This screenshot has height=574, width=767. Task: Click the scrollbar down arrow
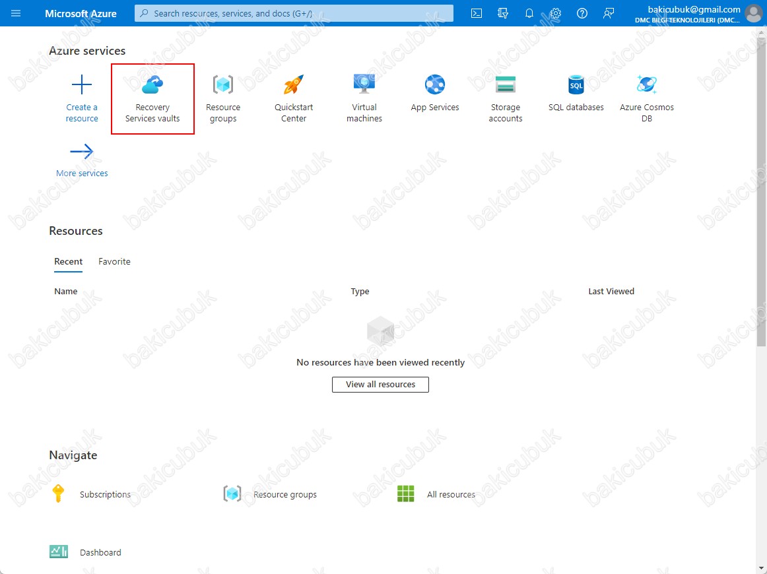(x=761, y=569)
